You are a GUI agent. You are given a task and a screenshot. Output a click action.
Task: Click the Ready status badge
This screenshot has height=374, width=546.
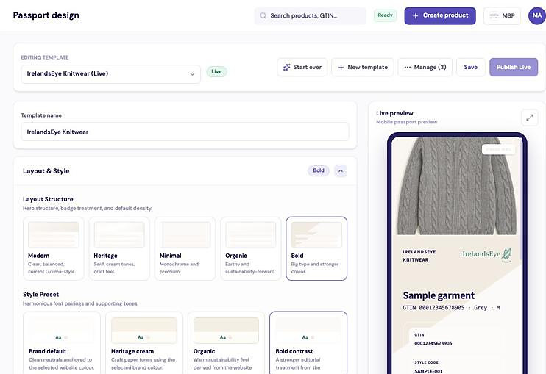[385, 15]
